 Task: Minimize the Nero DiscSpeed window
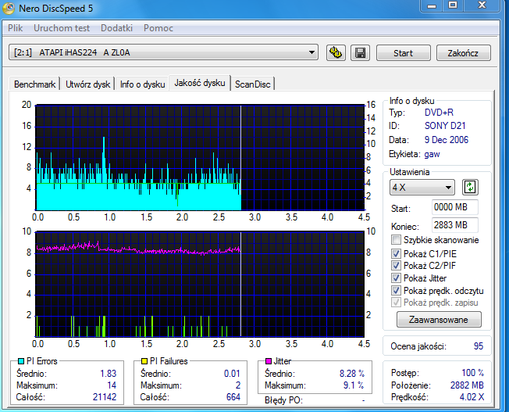[432, 5]
